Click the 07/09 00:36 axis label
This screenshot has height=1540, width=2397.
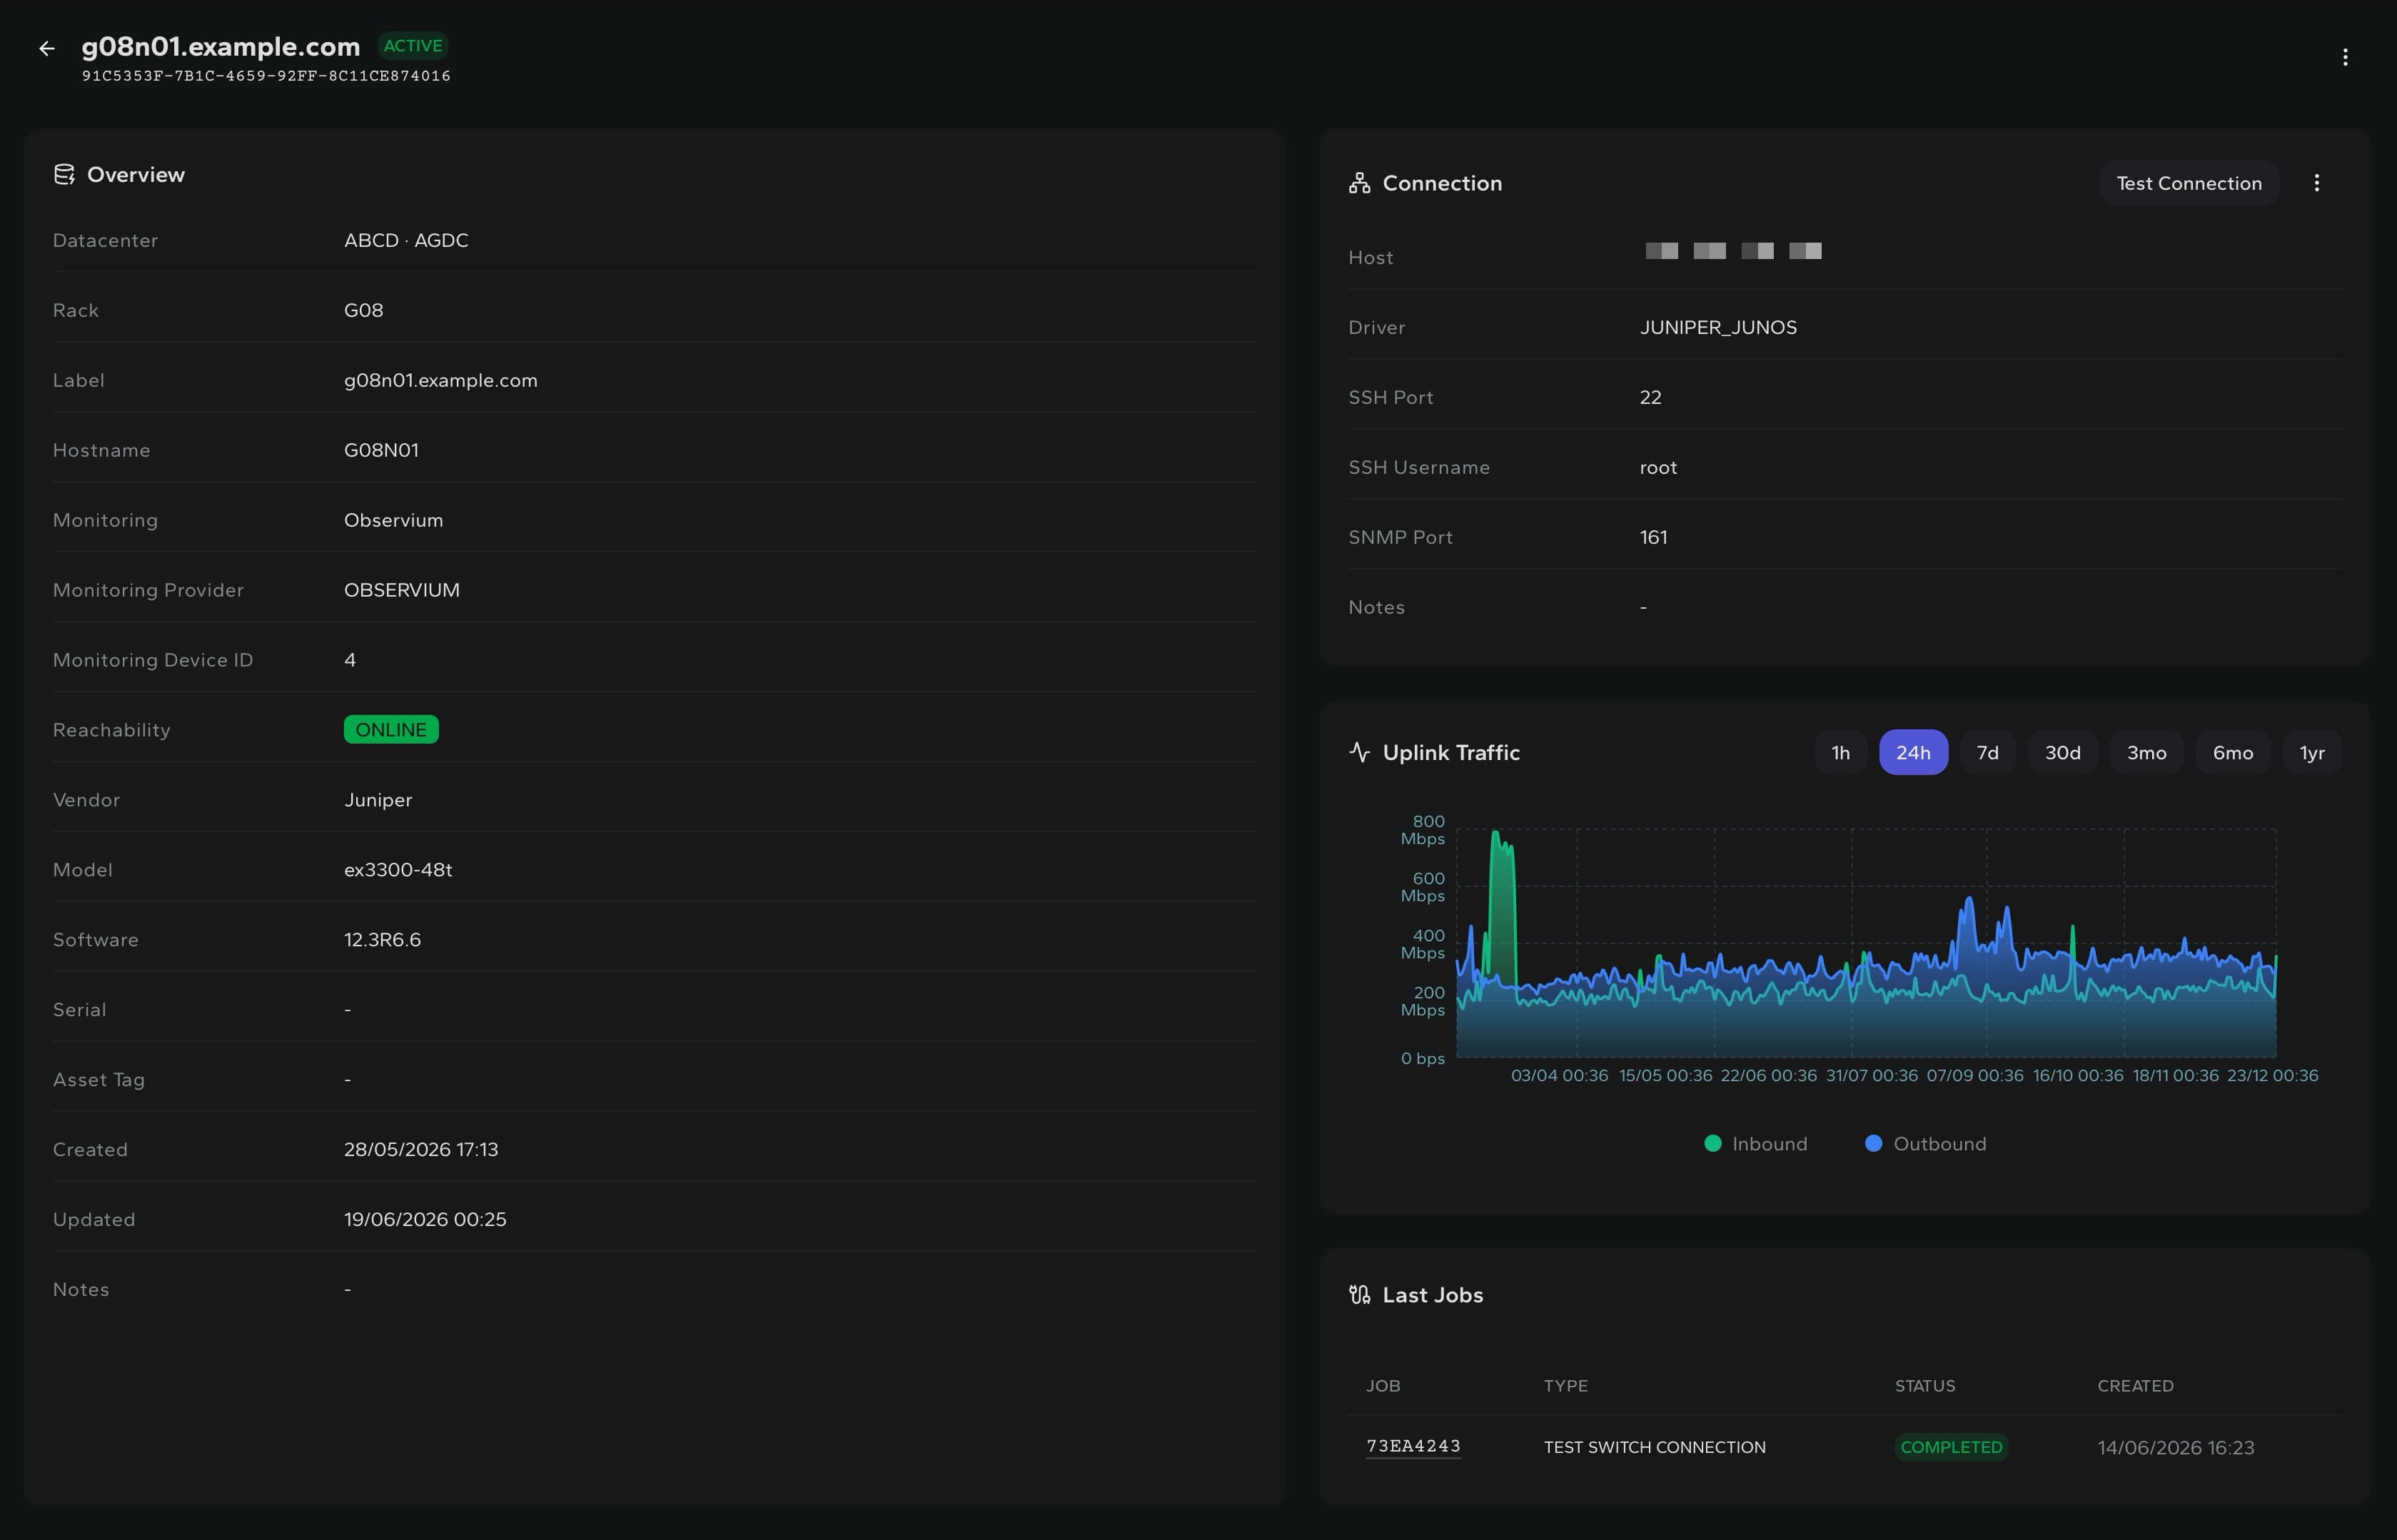1974,1076
